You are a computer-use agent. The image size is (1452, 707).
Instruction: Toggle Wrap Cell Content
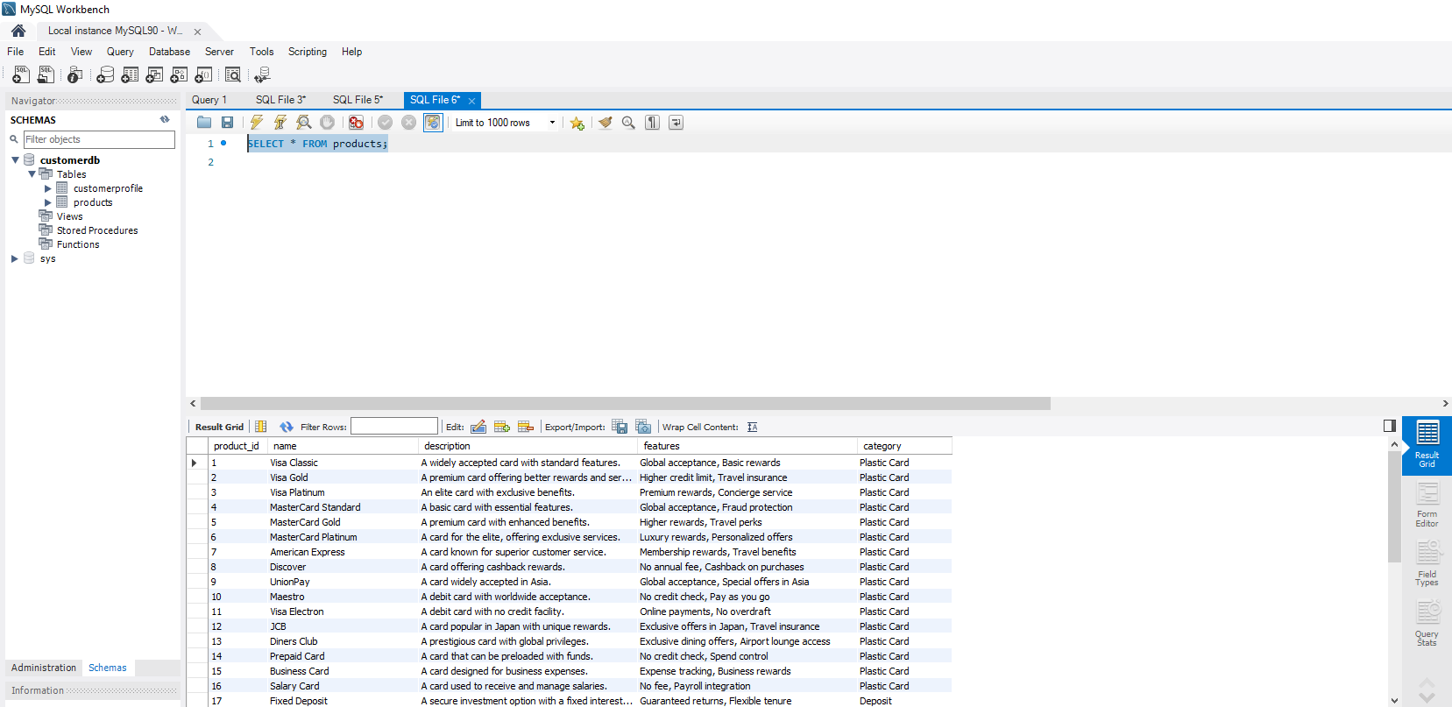point(752,427)
